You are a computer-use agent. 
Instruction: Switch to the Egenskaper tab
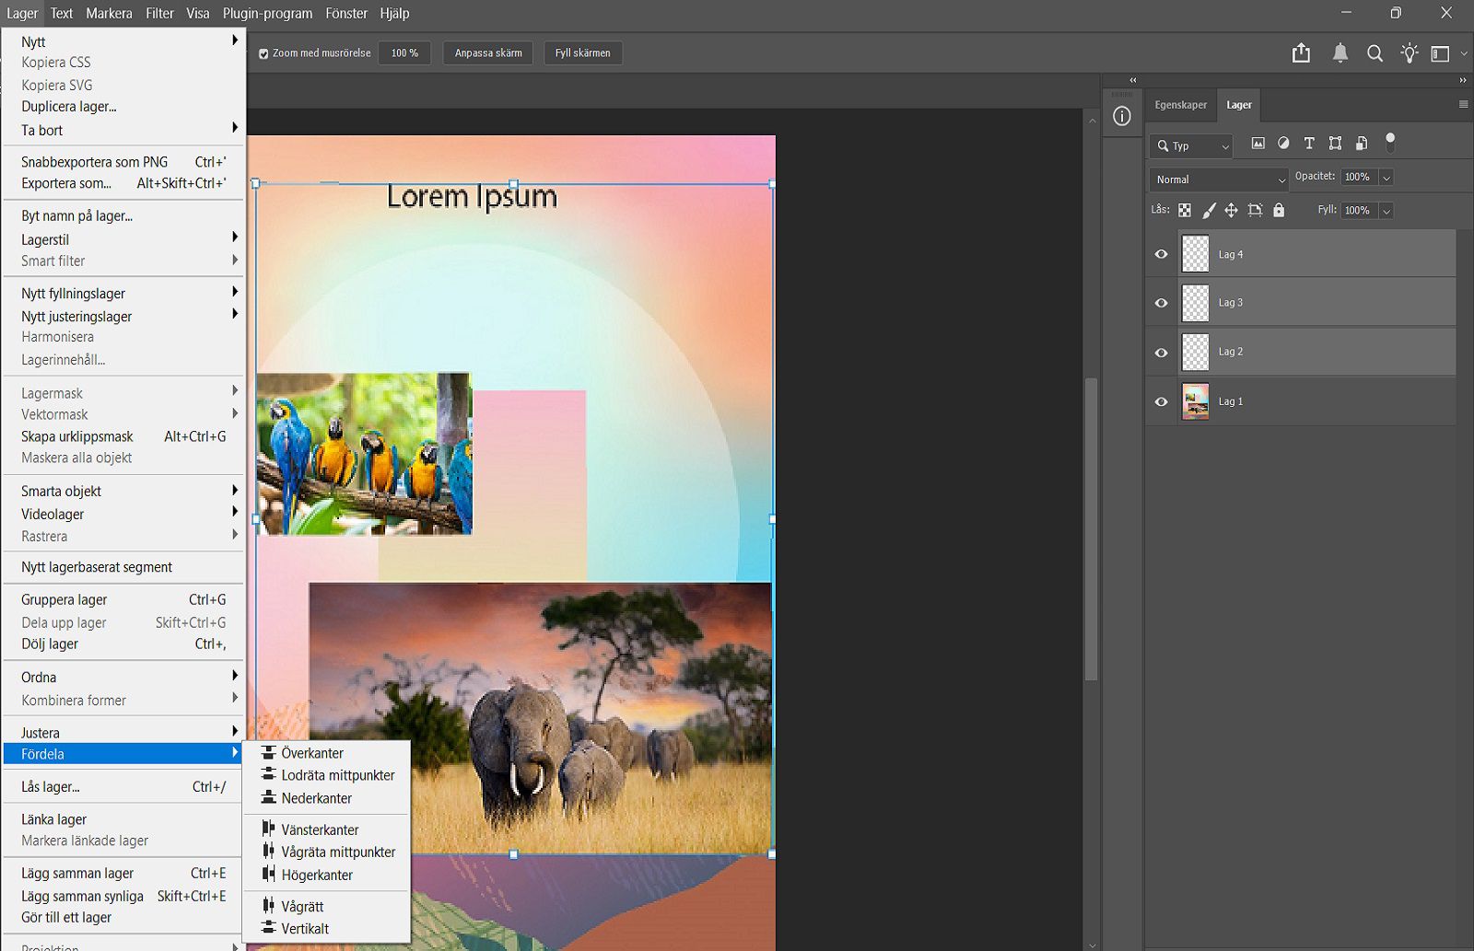click(1181, 105)
